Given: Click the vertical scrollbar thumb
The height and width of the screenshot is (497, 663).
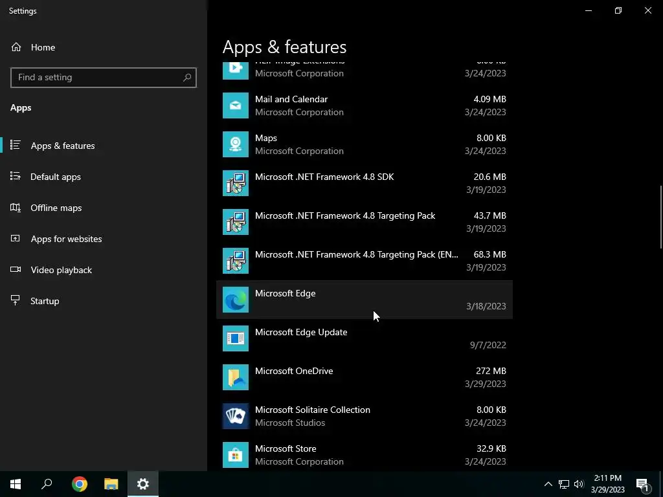Looking at the screenshot, I should pyautogui.click(x=660, y=217).
